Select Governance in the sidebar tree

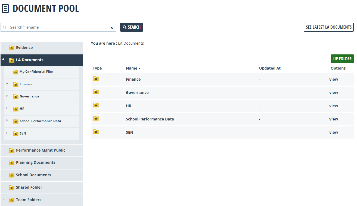coord(42,97)
